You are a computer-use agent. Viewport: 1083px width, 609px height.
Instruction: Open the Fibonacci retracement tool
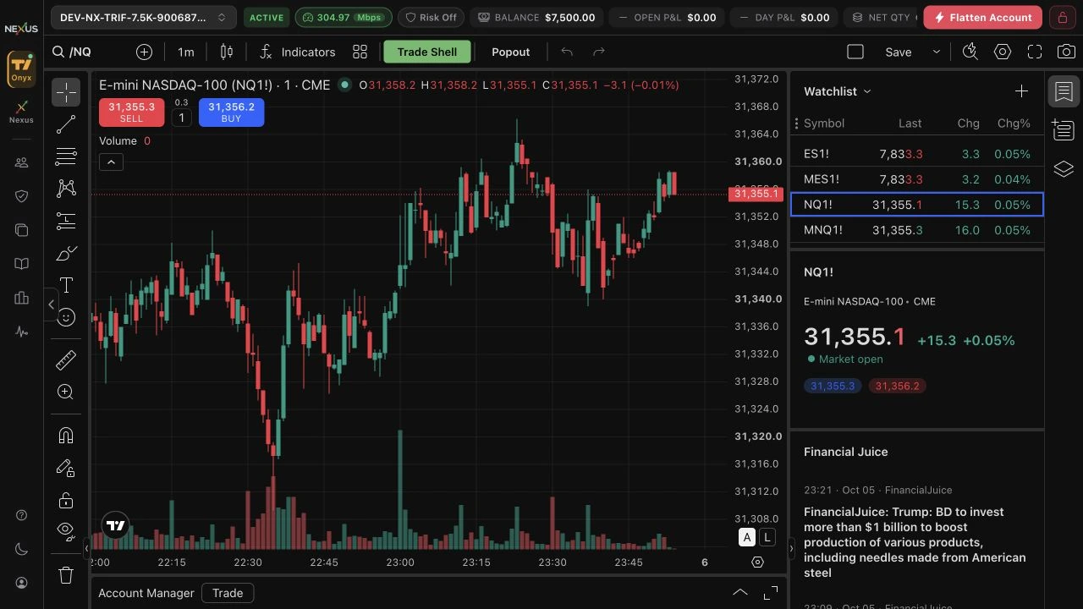pos(66,156)
